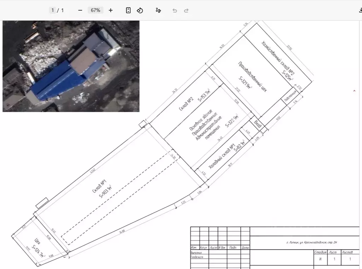362x269 pixels.
Task: Click the Цех room label
Action: coord(37,241)
